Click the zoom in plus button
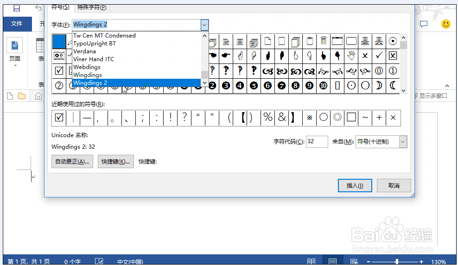458x265 pixels. tap(421, 262)
